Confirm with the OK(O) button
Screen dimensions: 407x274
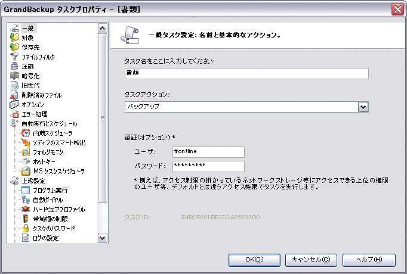click(x=254, y=260)
